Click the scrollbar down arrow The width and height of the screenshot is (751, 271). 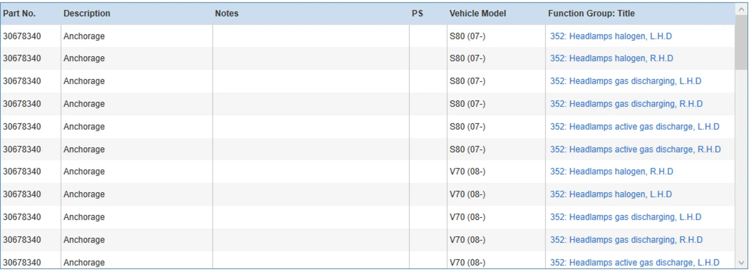[741, 263]
